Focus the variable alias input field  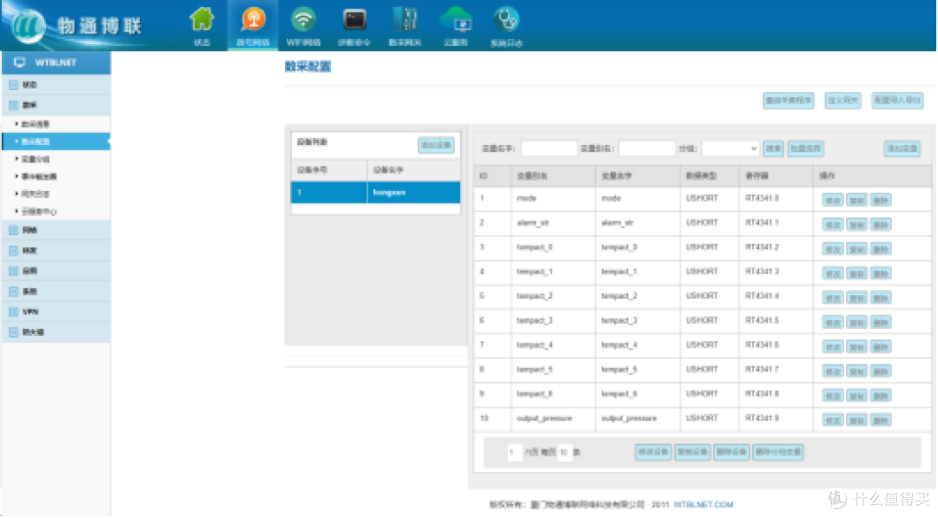click(647, 148)
